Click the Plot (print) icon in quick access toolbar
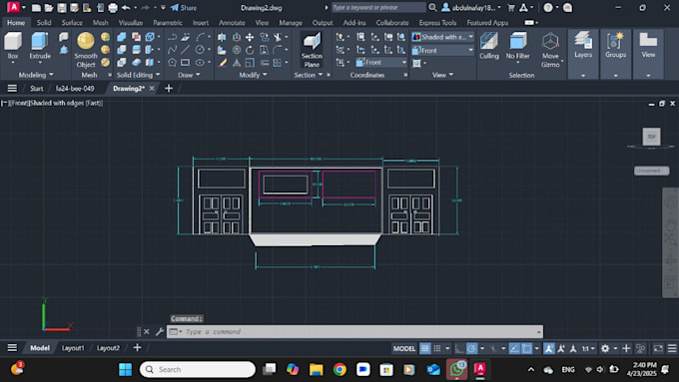679x382 pixels. point(113,8)
